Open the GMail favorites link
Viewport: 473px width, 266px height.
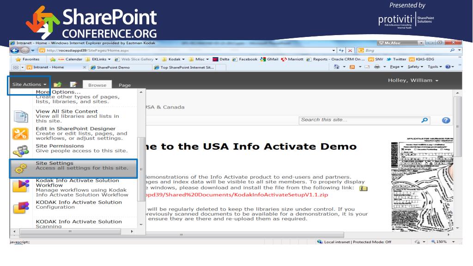[x=269, y=59]
